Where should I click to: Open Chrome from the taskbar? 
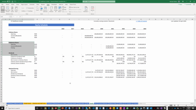52,108
